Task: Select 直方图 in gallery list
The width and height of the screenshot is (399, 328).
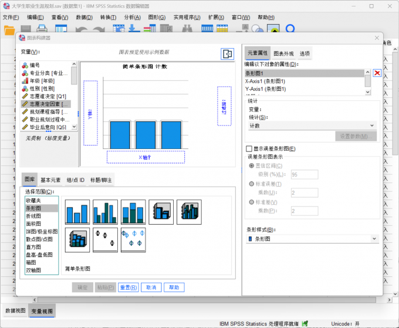Action: [42, 247]
